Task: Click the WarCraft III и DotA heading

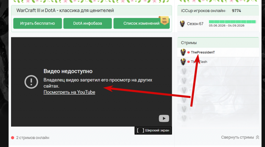Action: (65, 10)
